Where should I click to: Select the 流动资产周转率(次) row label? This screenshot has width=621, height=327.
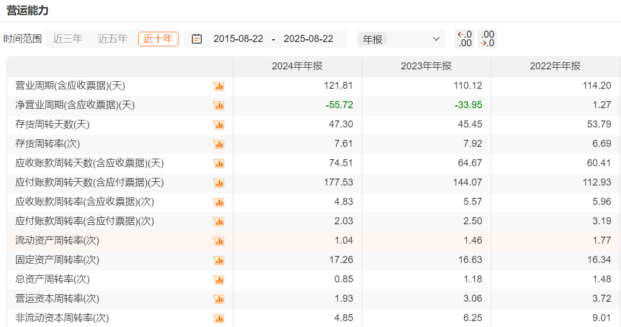57,240
